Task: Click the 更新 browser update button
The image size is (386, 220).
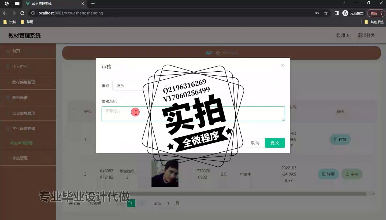Action: pos(376,13)
